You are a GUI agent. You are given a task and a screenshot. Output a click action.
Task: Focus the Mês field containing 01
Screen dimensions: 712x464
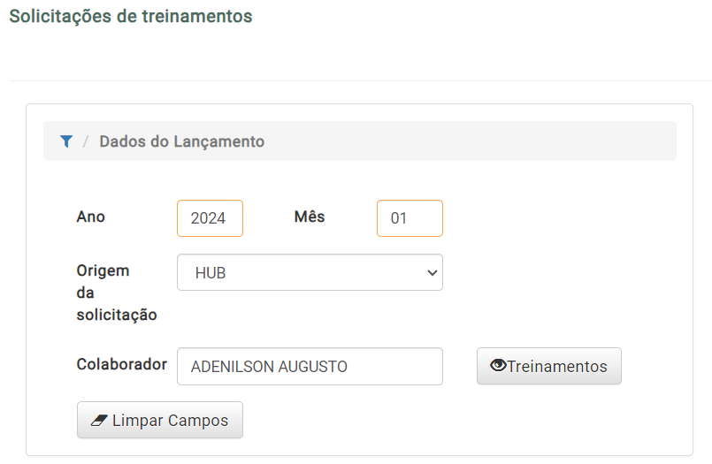410,218
